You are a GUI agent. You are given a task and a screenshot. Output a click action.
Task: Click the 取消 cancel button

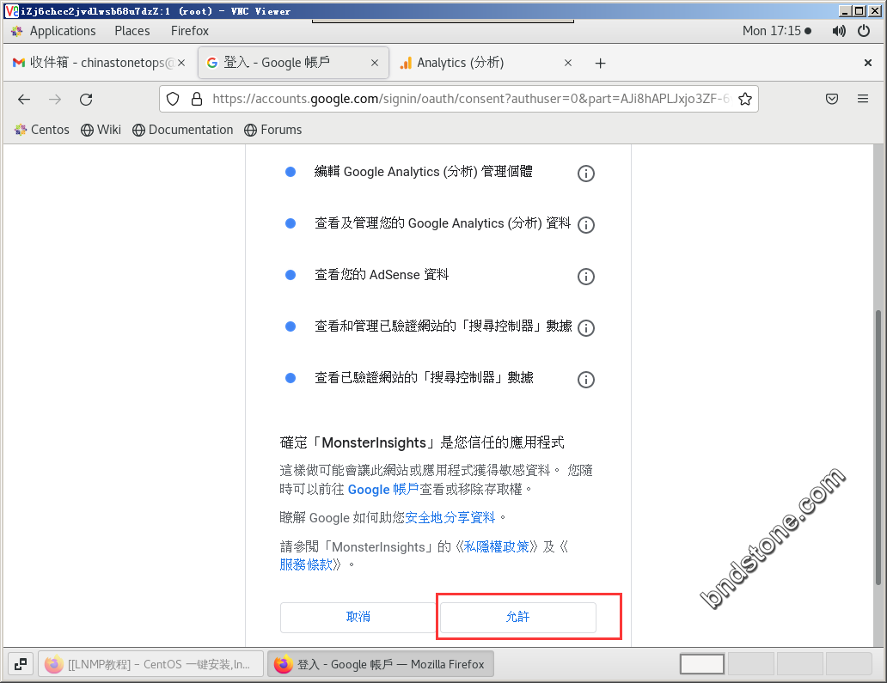(x=358, y=617)
